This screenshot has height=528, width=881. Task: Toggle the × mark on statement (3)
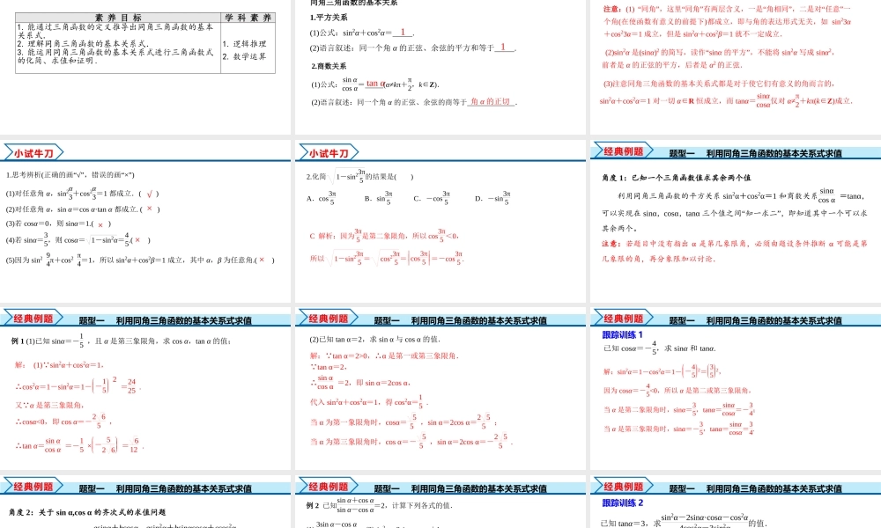[x=101, y=224]
